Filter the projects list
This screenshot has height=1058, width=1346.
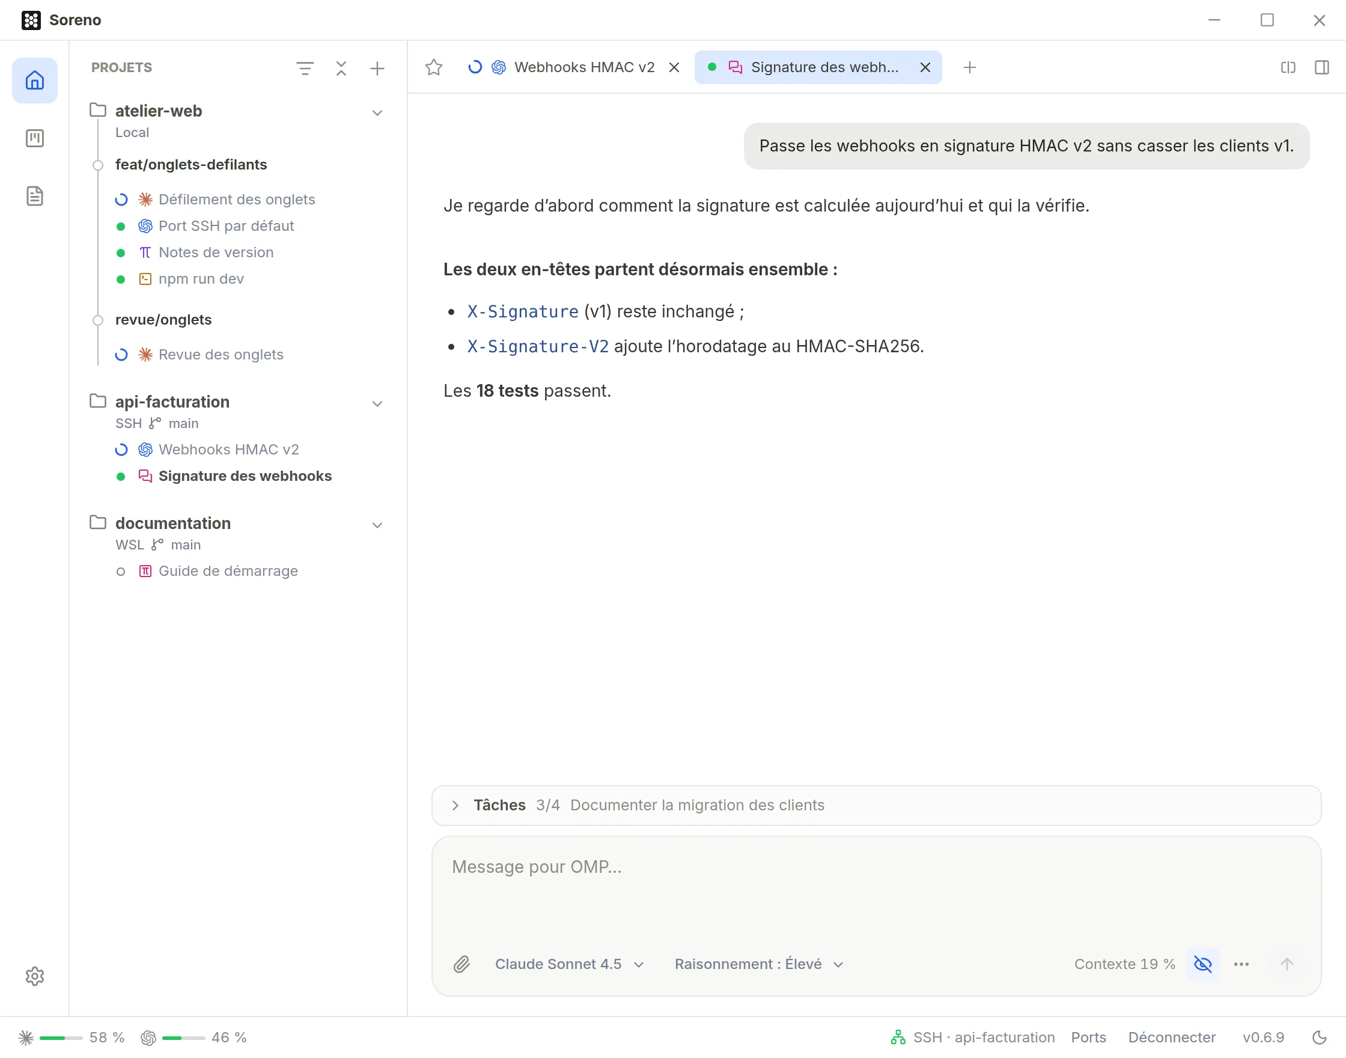305,68
